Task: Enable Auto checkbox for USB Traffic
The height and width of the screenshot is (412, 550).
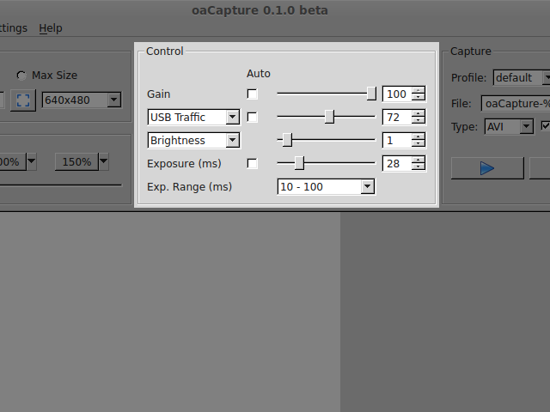Action: coord(252,117)
